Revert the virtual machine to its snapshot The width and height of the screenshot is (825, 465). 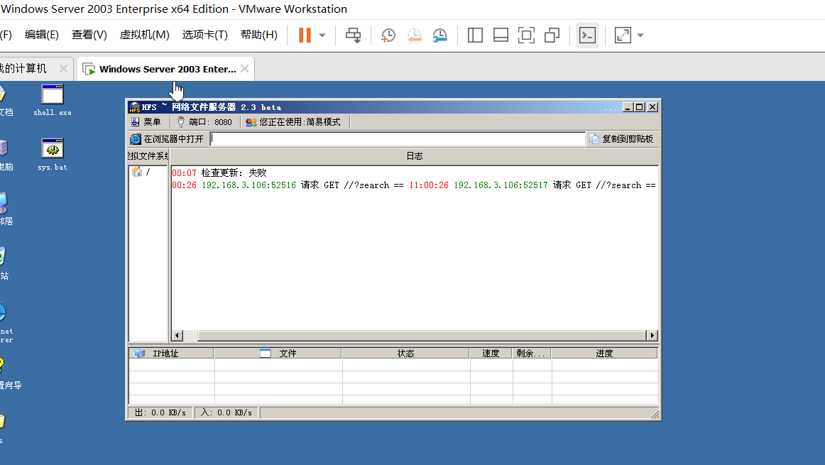(414, 35)
